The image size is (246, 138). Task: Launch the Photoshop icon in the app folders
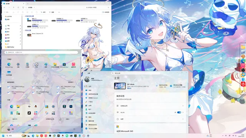coord(71,107)
